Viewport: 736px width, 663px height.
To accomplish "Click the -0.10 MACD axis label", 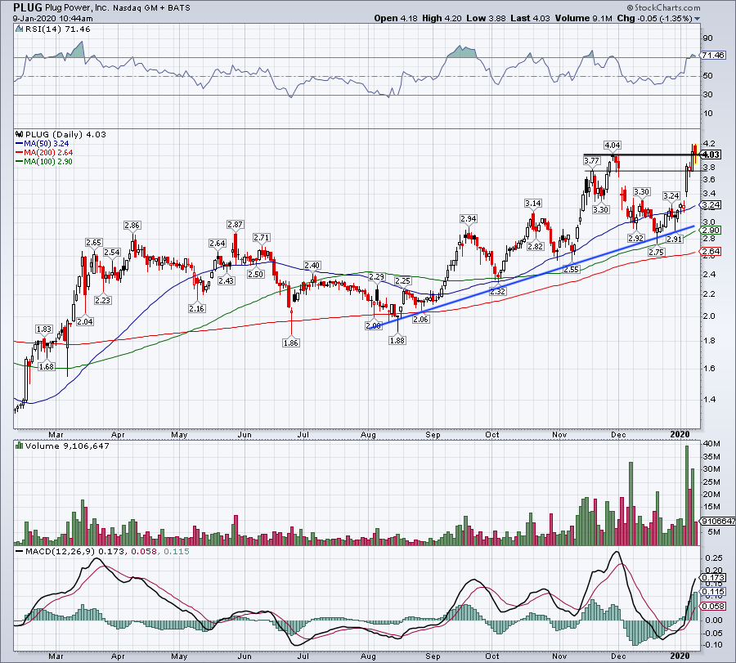I will pos(713,645).
